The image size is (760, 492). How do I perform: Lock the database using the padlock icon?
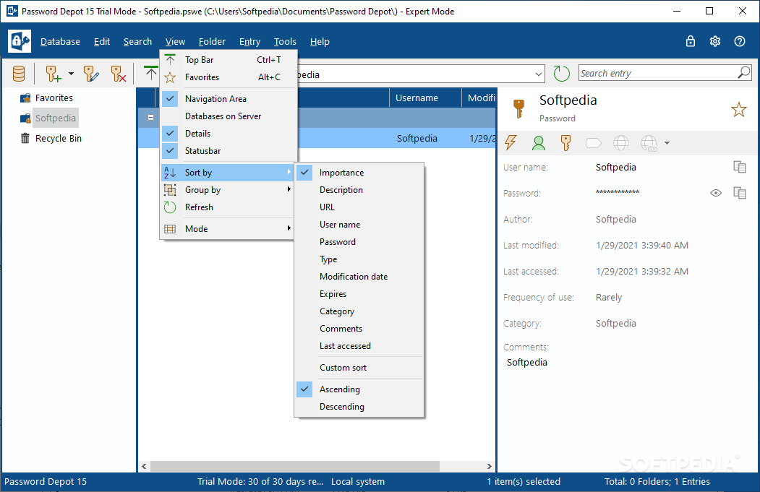(690, 41)
